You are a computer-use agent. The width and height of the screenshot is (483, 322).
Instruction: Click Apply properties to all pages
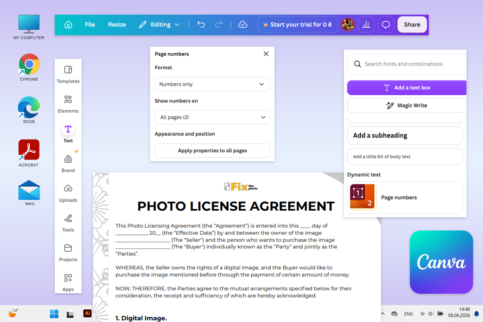(213, 150)
